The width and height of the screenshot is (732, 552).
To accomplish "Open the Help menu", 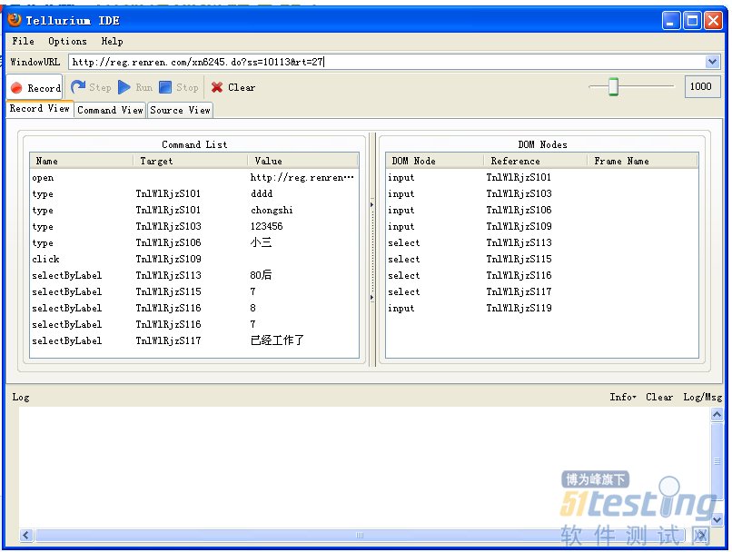I will [x=112, y=41].
